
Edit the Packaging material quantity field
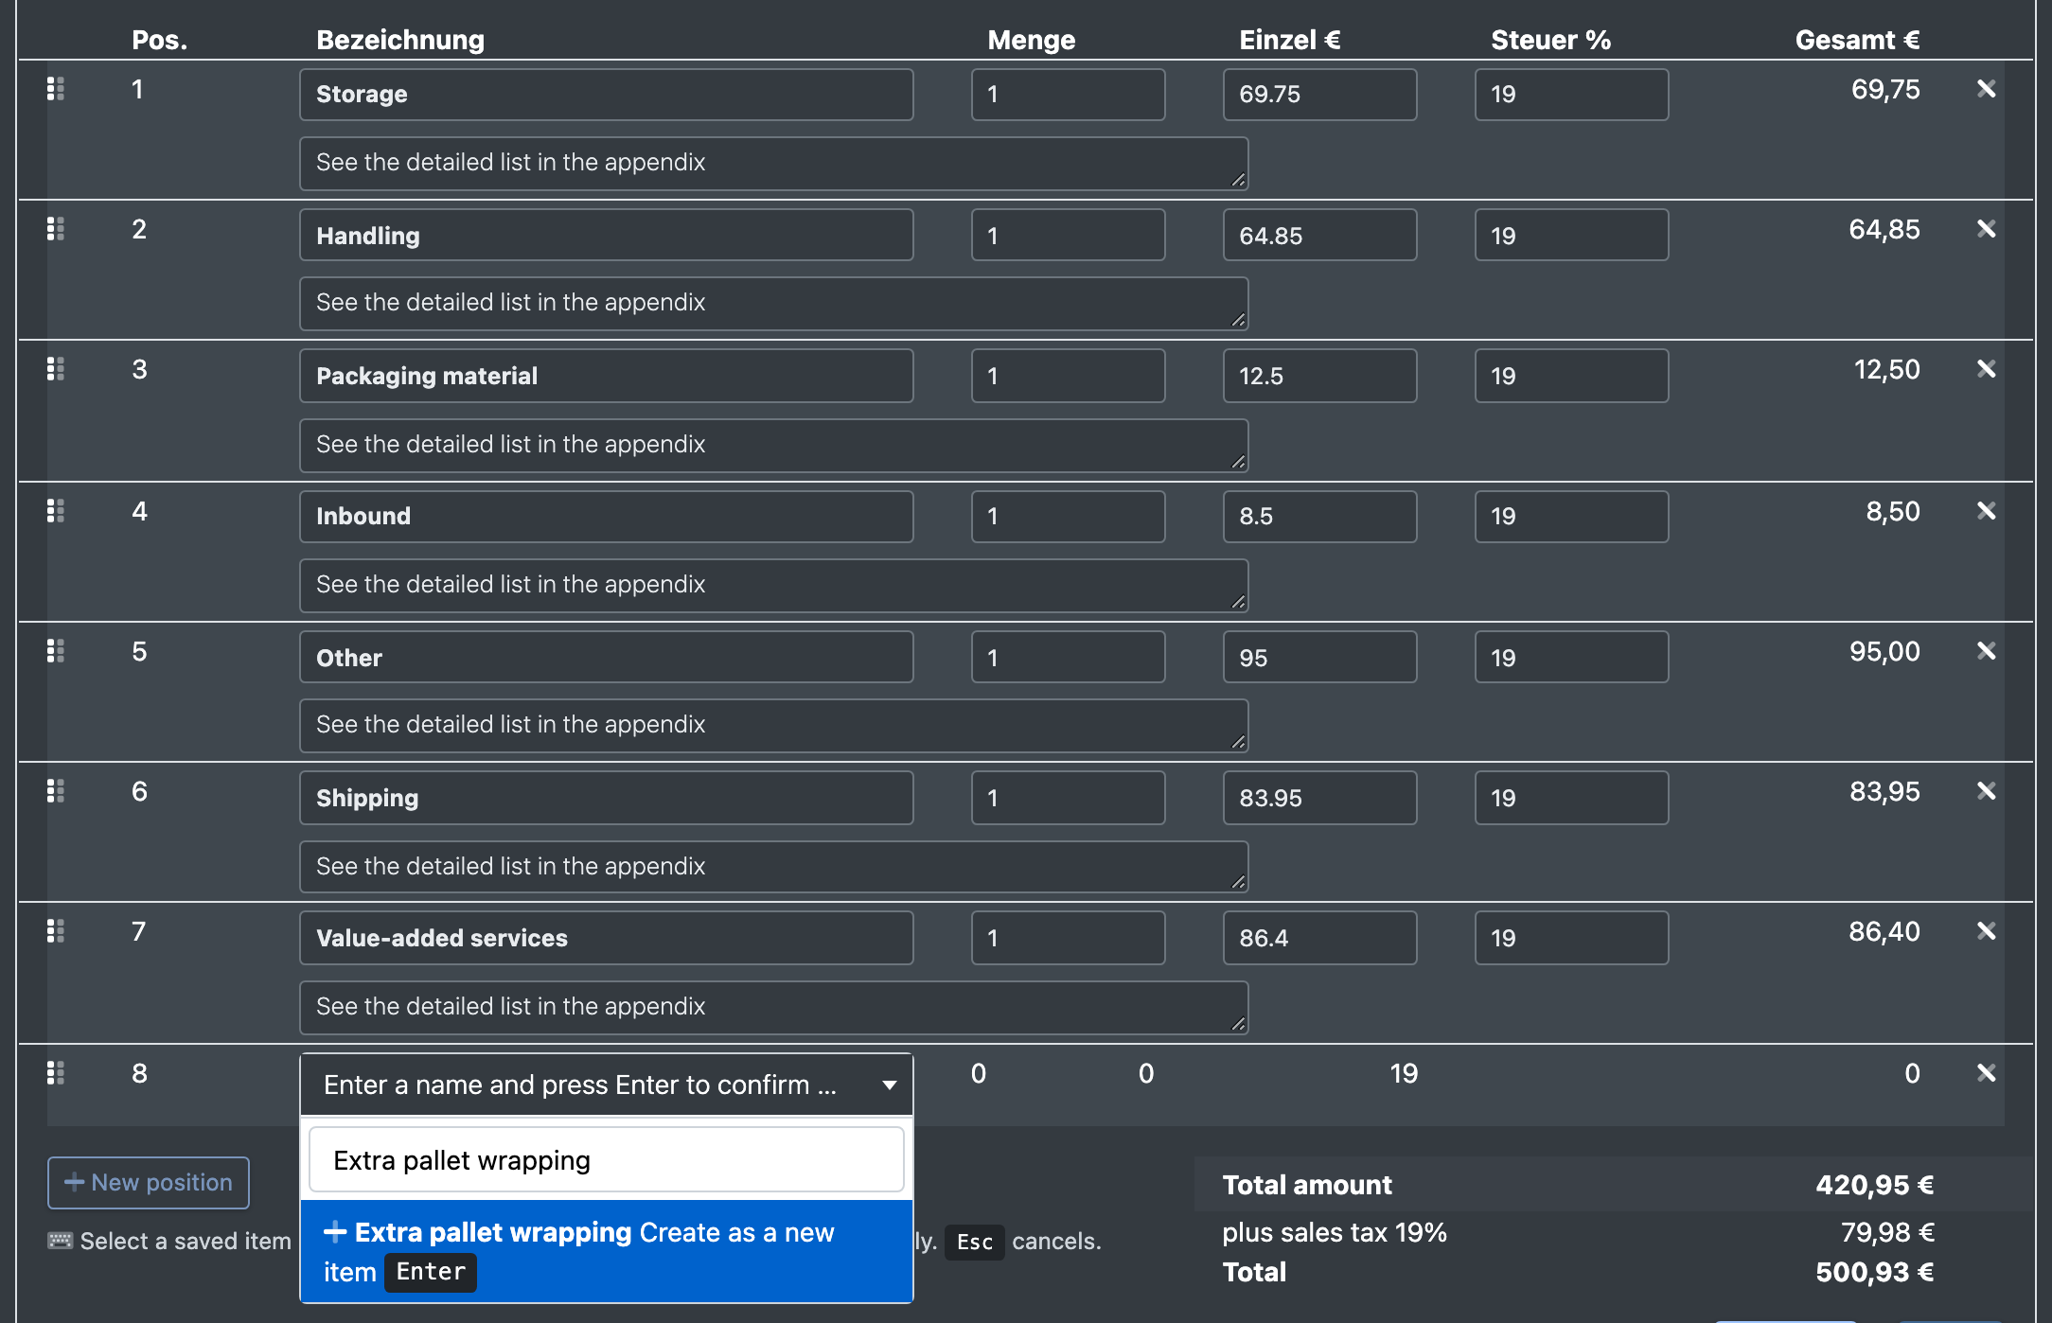(x=1068, y=376)
